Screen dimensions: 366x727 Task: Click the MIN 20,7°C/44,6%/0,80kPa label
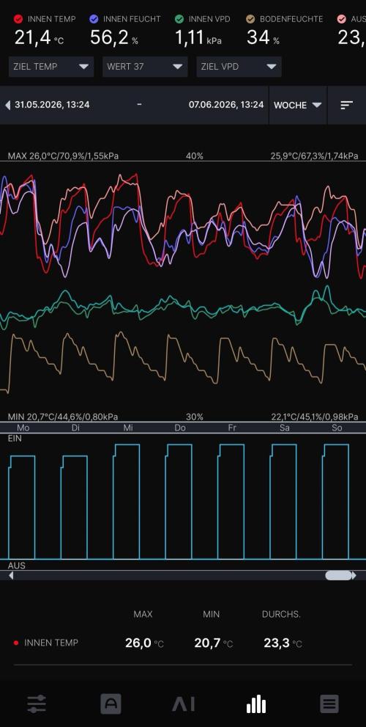pos(63,417)
